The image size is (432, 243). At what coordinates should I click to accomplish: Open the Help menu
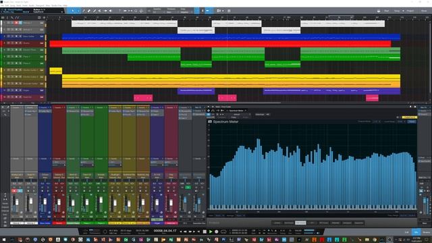point(65,5)
